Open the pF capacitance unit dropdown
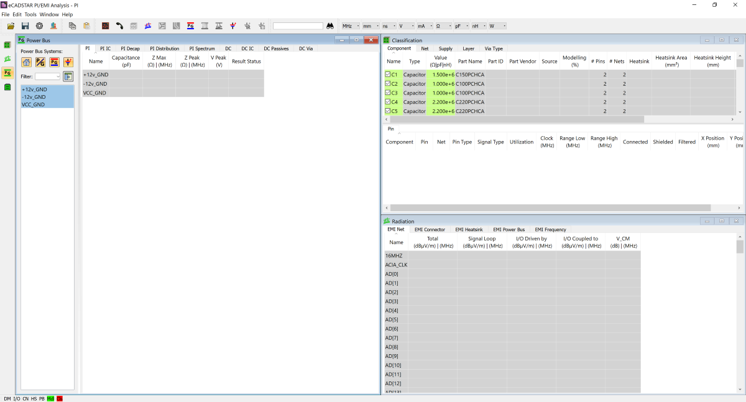 461,26
